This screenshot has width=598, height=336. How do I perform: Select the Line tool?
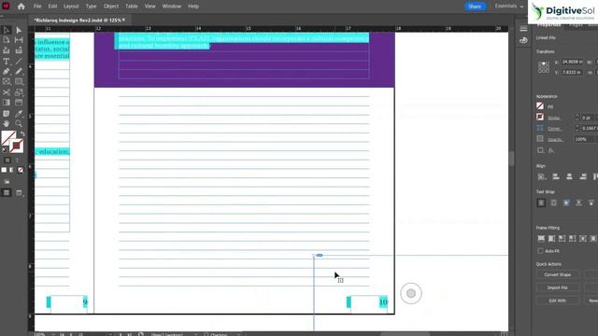click(x=19, y=61)
